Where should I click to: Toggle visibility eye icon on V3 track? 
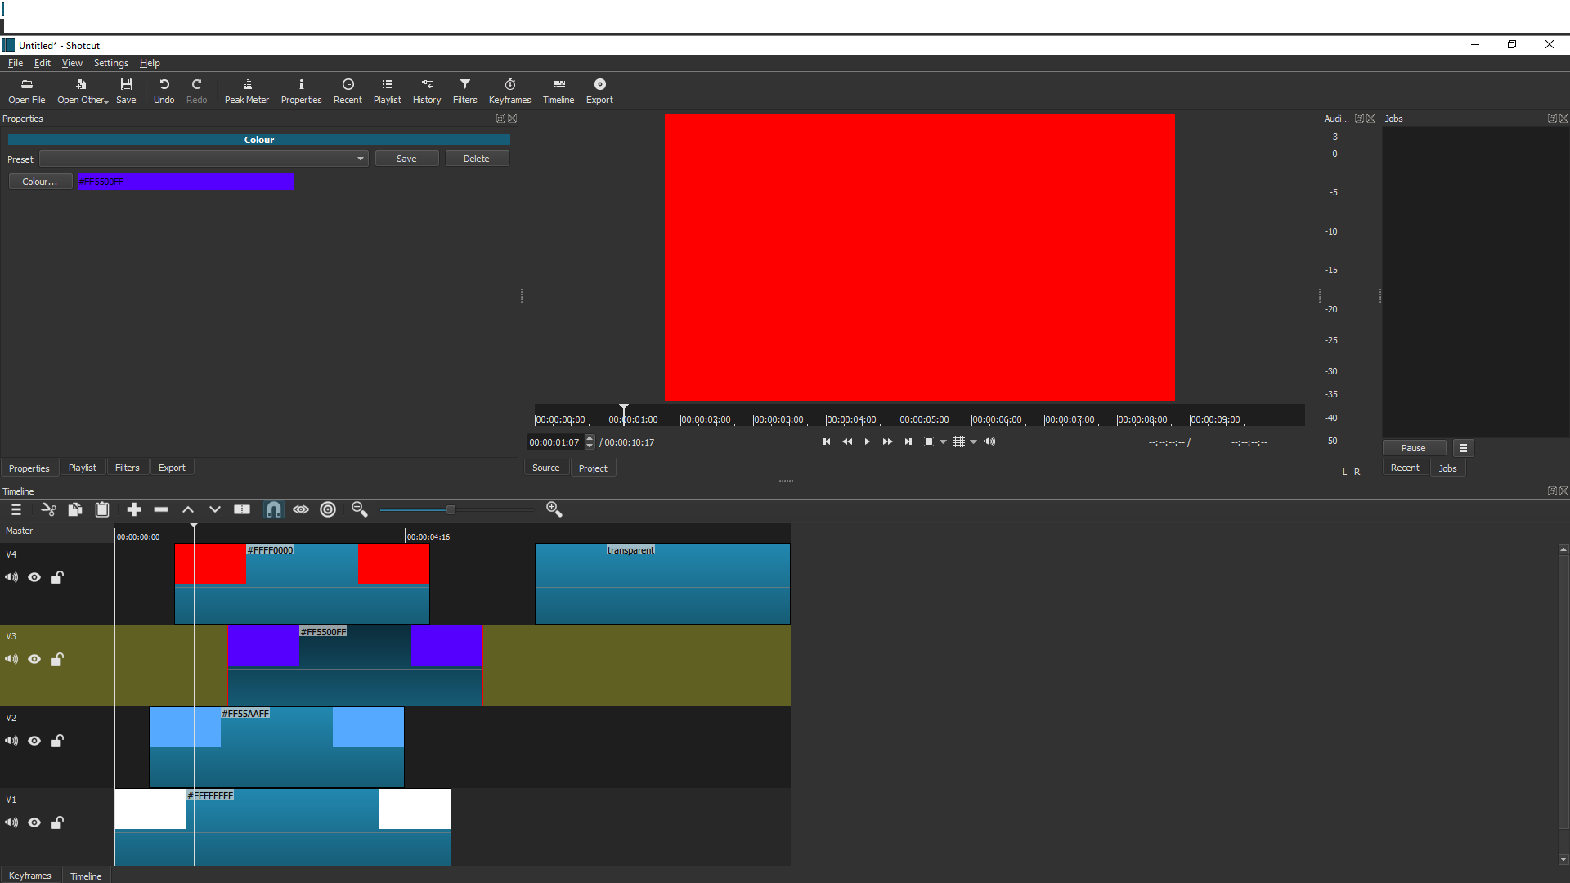coord(34,659)
